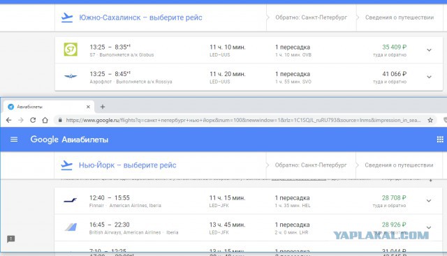Click the S7 airline logo
This screenshot has width=447, height=256.
pyautogui.click(x=71, y=50)
